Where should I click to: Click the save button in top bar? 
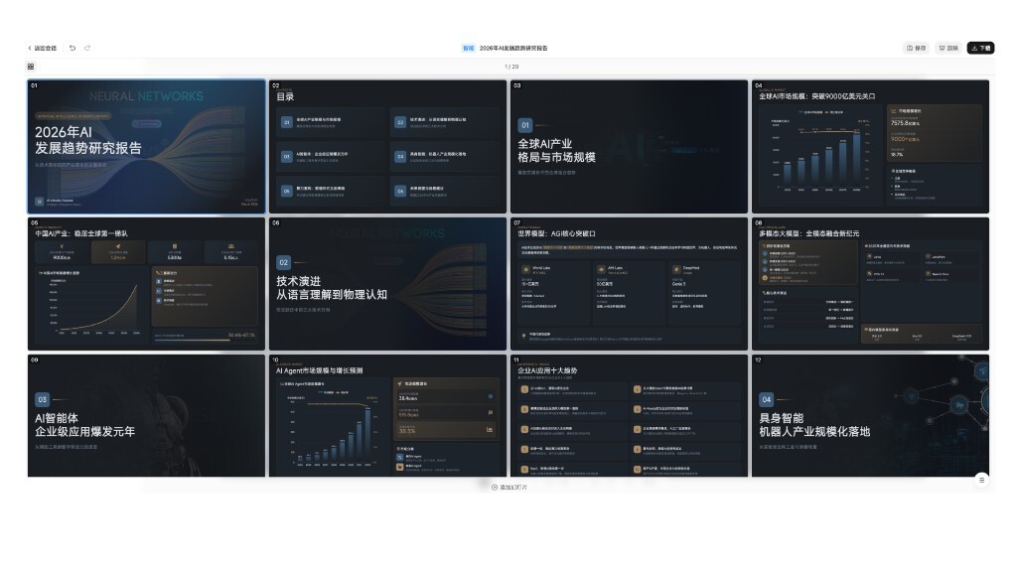click(x=916, y=48)
